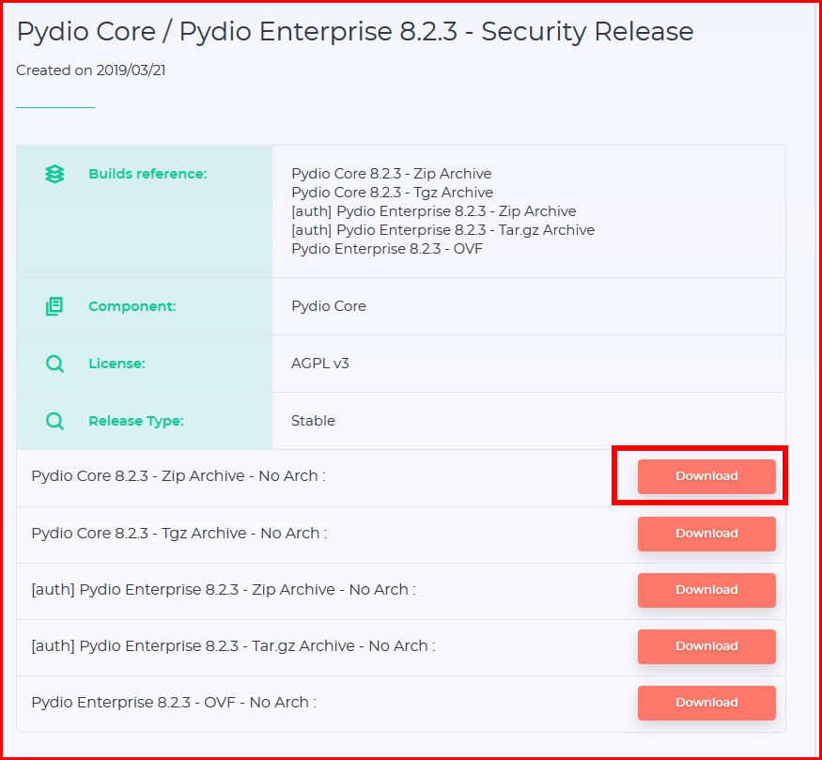The image size is (822, 760).
Task: Download Pydio Enterprise 8.2.3 Zip Archive
Action: point(706,590)
